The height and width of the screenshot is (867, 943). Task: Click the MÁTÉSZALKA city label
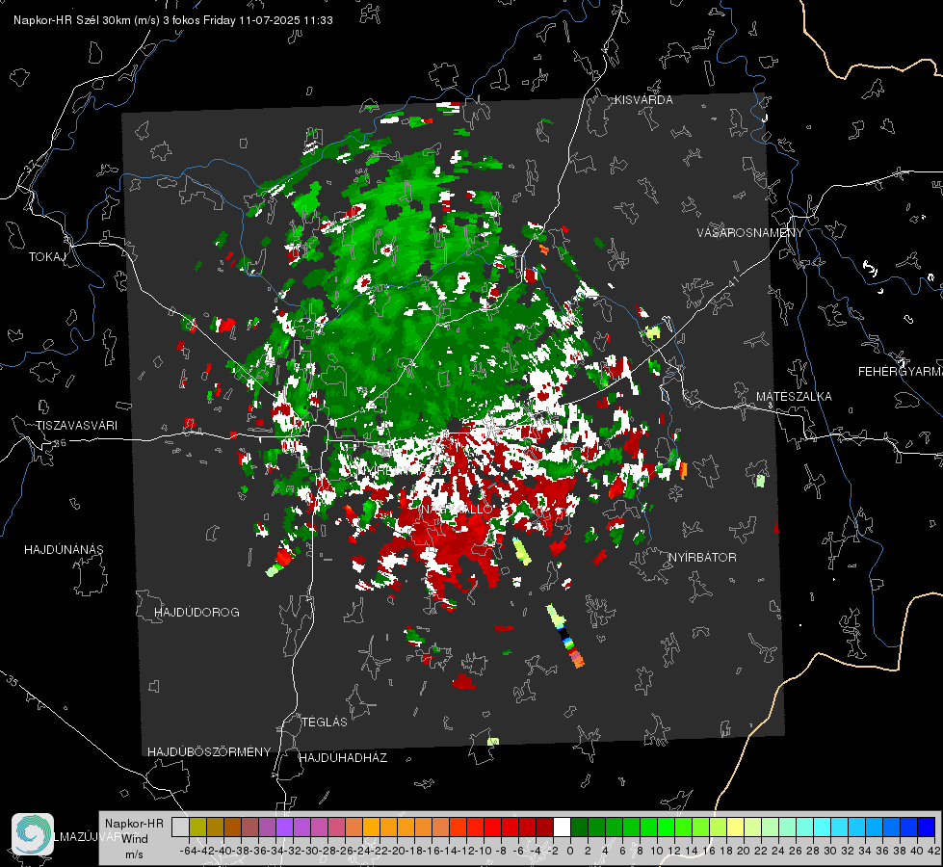point(794,397)
